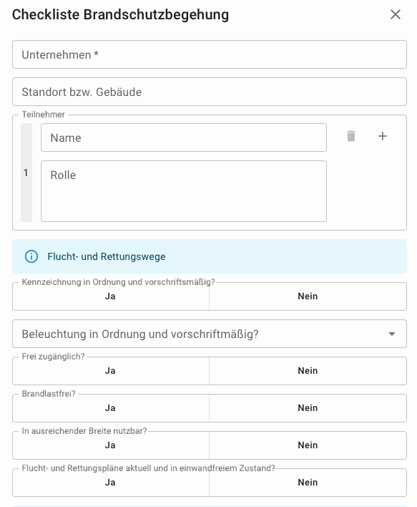Open the Beleuchtung dropdown arrow
The width and height of the screenshot is (417, 507).
point(392,334)
